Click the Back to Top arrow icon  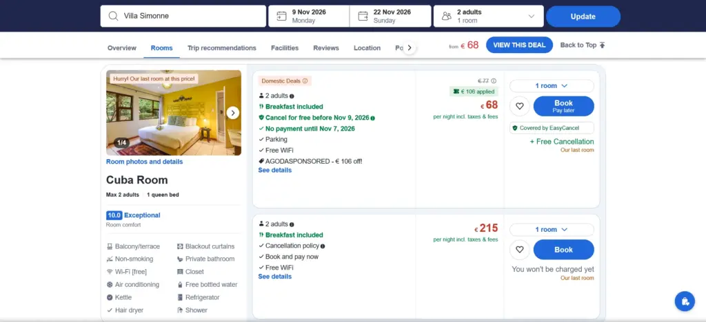click(603, 45)
